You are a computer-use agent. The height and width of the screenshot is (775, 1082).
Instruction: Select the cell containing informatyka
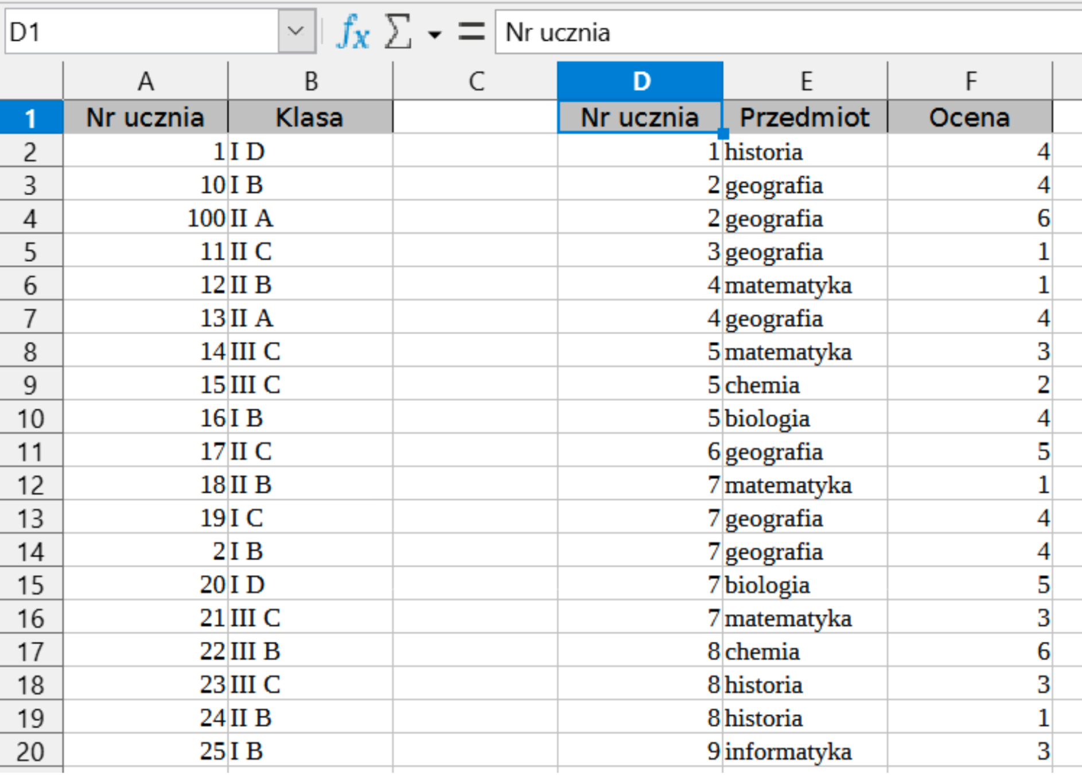(805, 751)
